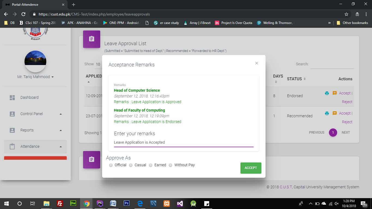Open Visual Studio from taskbar
The width and height of the screenshot is (372, 209).
pyautogui.click(x=180, y=203)
